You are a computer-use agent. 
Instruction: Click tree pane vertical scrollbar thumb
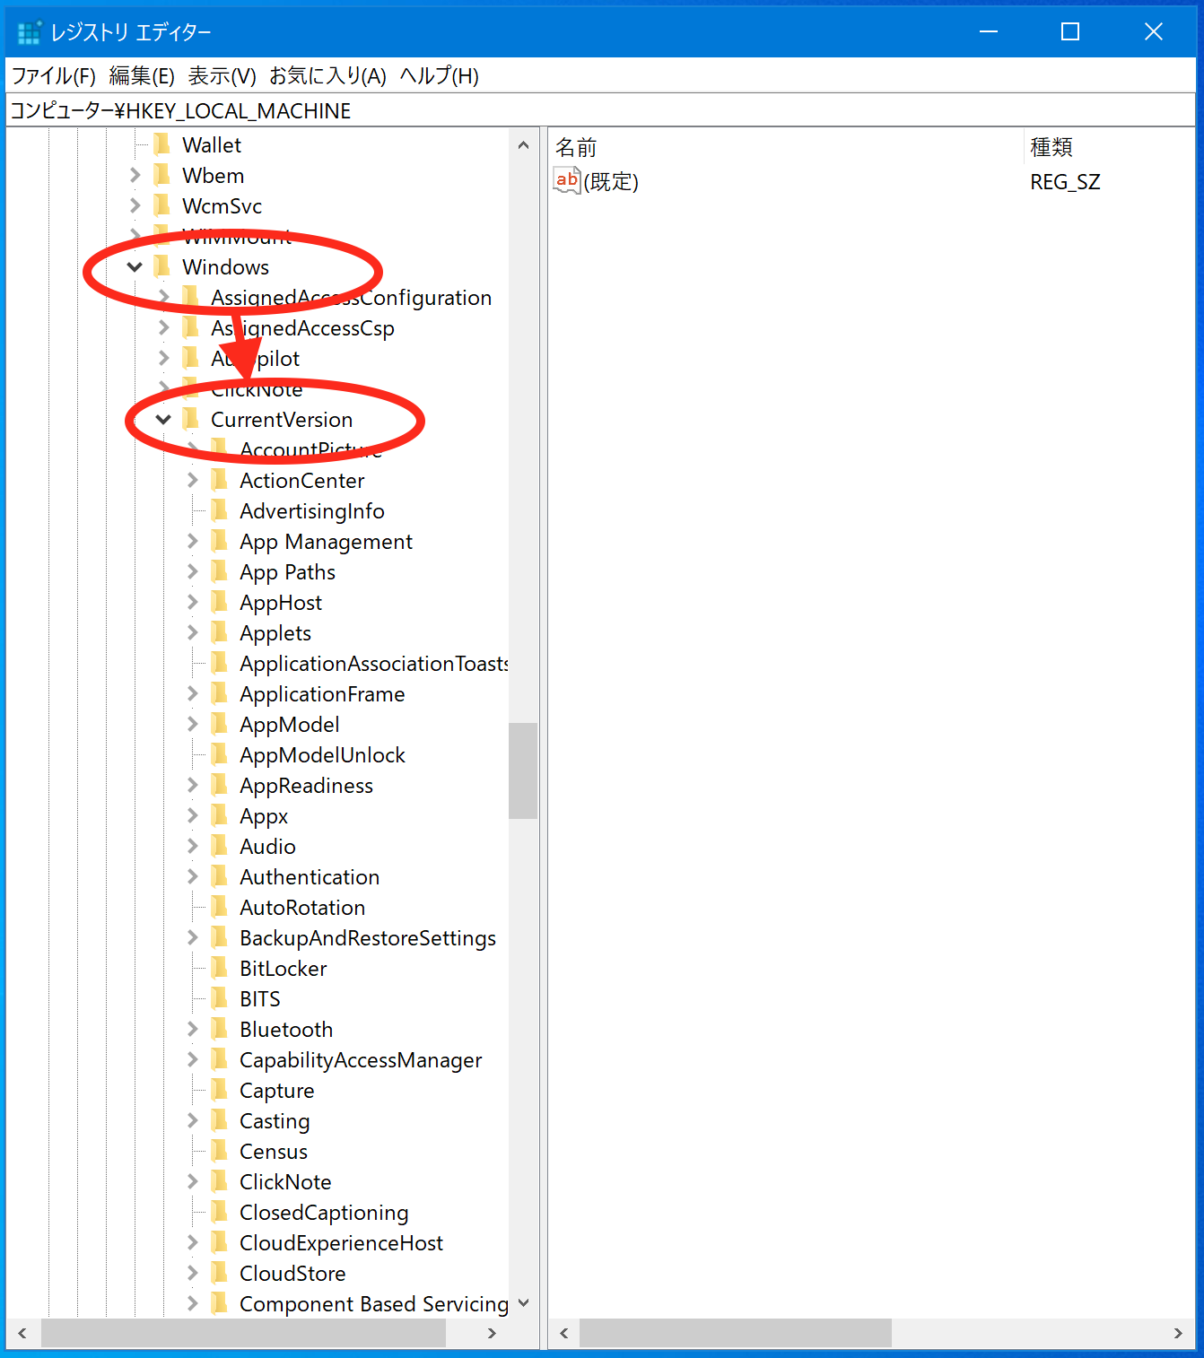coord(523,771)
